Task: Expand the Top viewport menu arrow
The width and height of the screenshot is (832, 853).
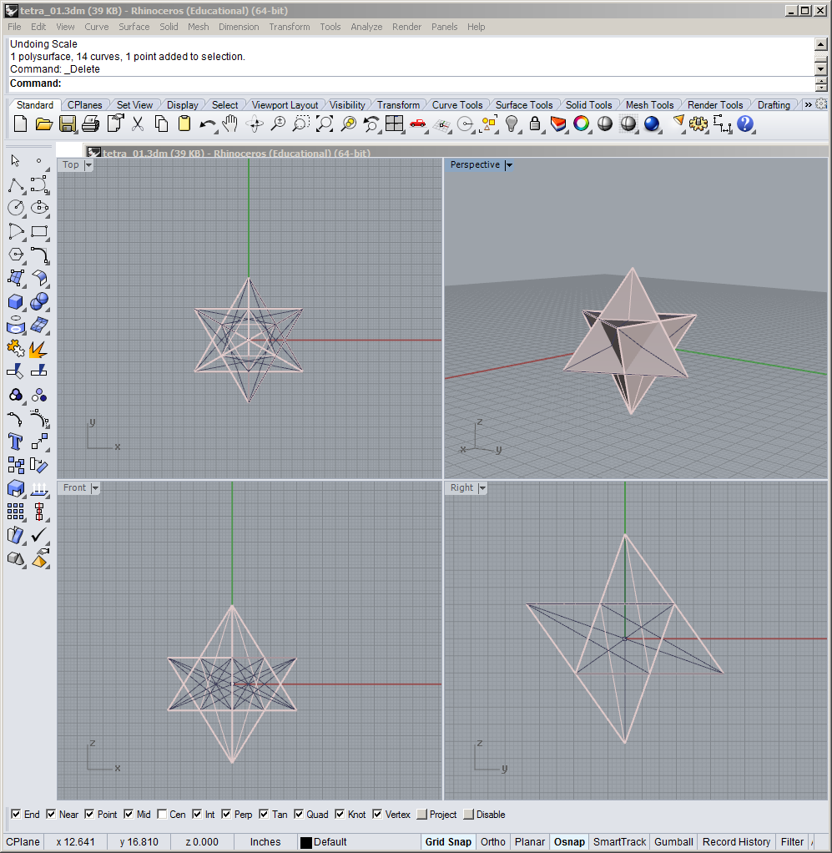Action: click(88, 165)
